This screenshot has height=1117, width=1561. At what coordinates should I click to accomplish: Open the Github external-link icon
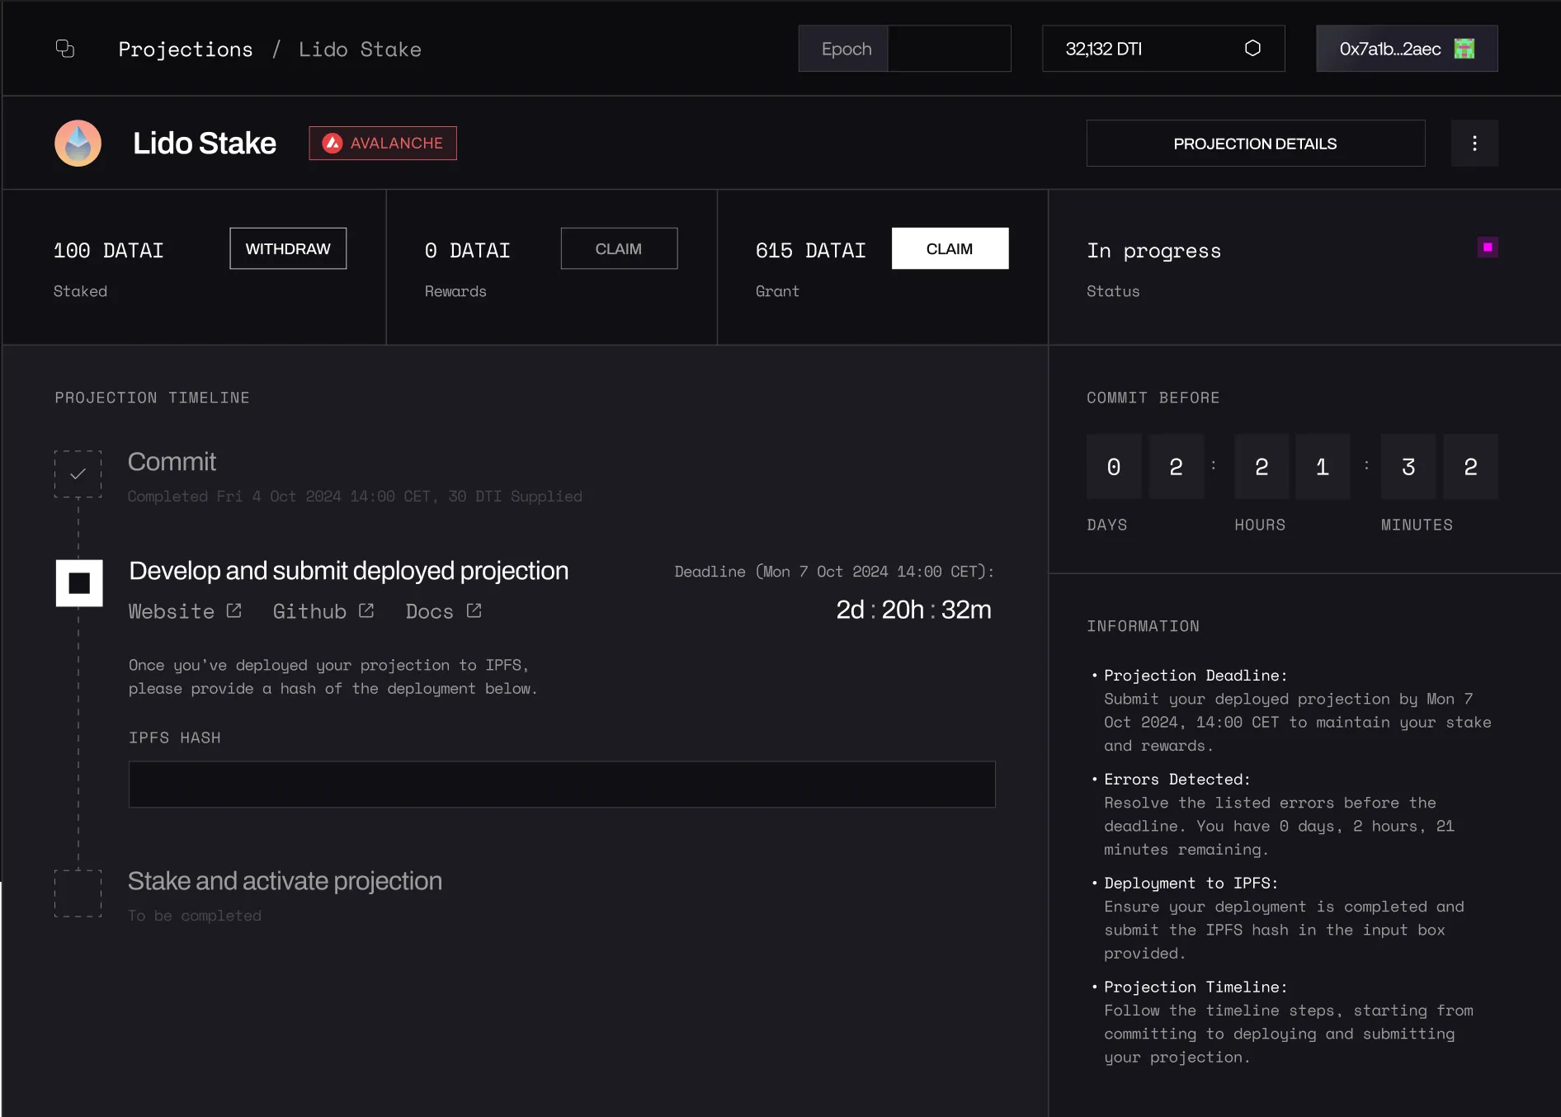(x=366, y=610)
